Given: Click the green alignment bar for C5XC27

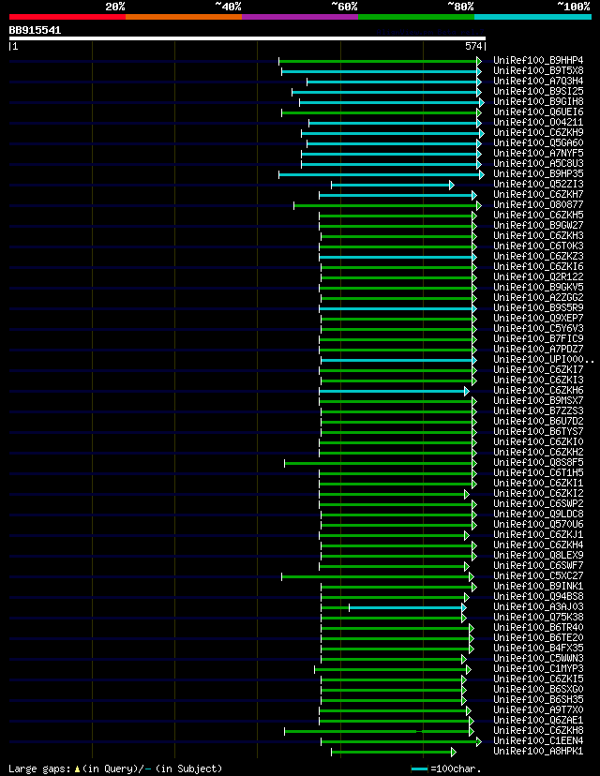Looking at the screenshot, I should point(378,577).
